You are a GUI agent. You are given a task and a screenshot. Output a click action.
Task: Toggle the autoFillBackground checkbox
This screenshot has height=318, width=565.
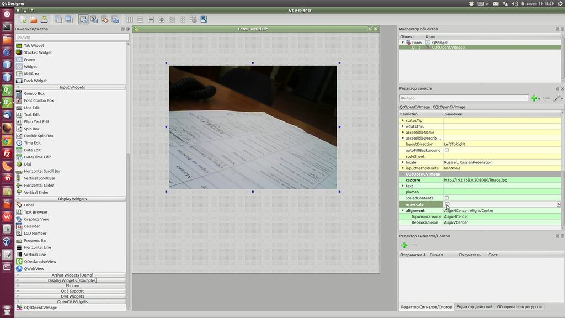[x=447, y=150]
